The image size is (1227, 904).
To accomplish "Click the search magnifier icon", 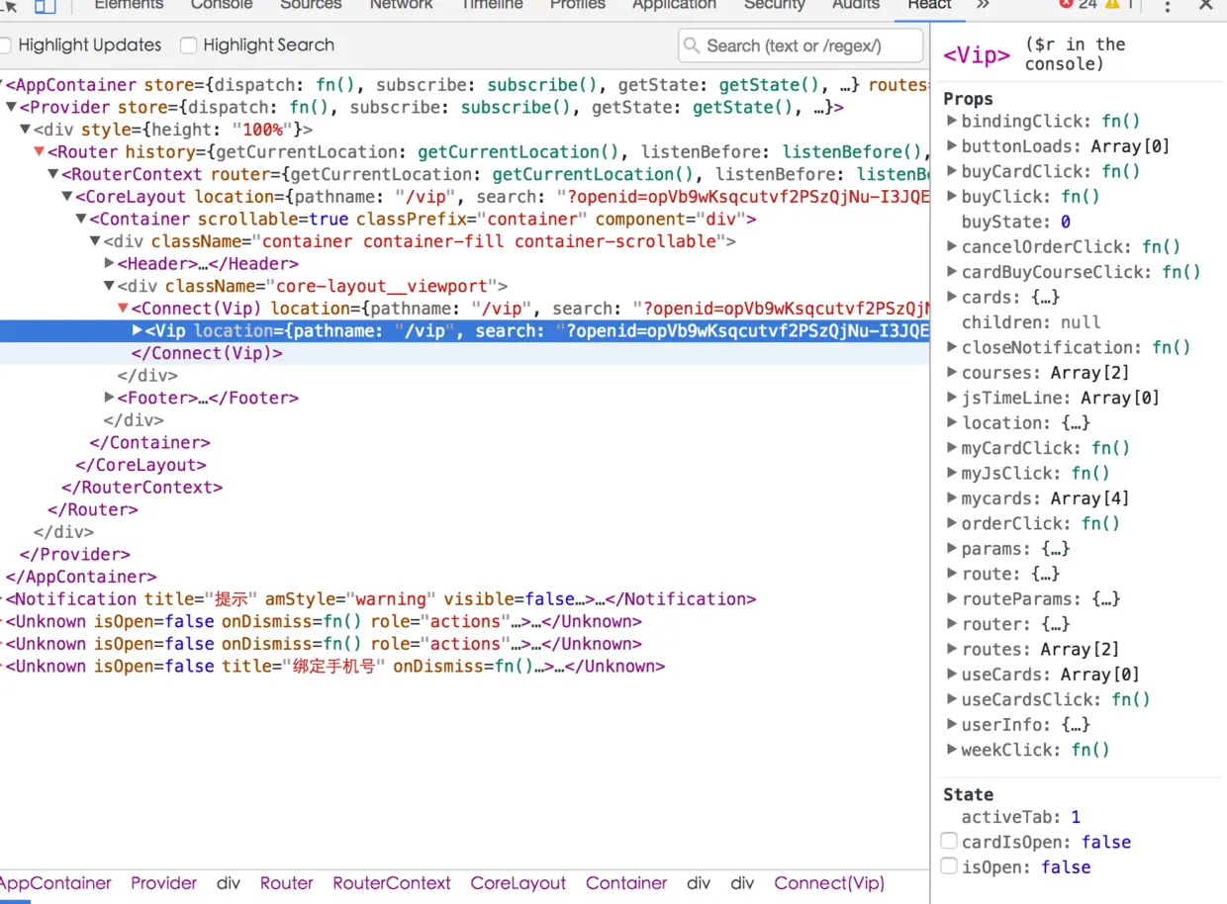I will pos(692,45).
